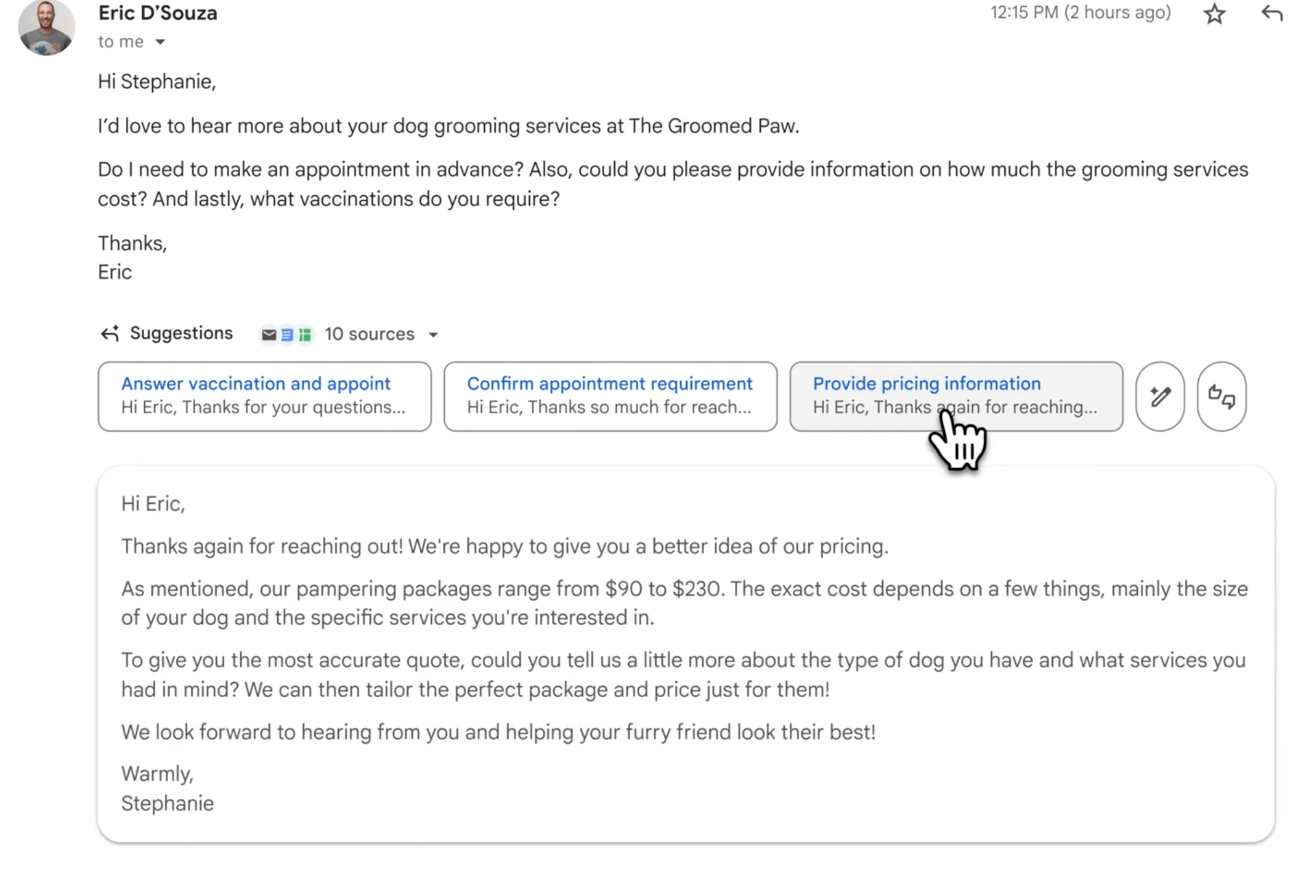Click the Gmail envelope source icon
Image resolution: width=1314 pixels, height=877 pixels.
tap(269, 334)
